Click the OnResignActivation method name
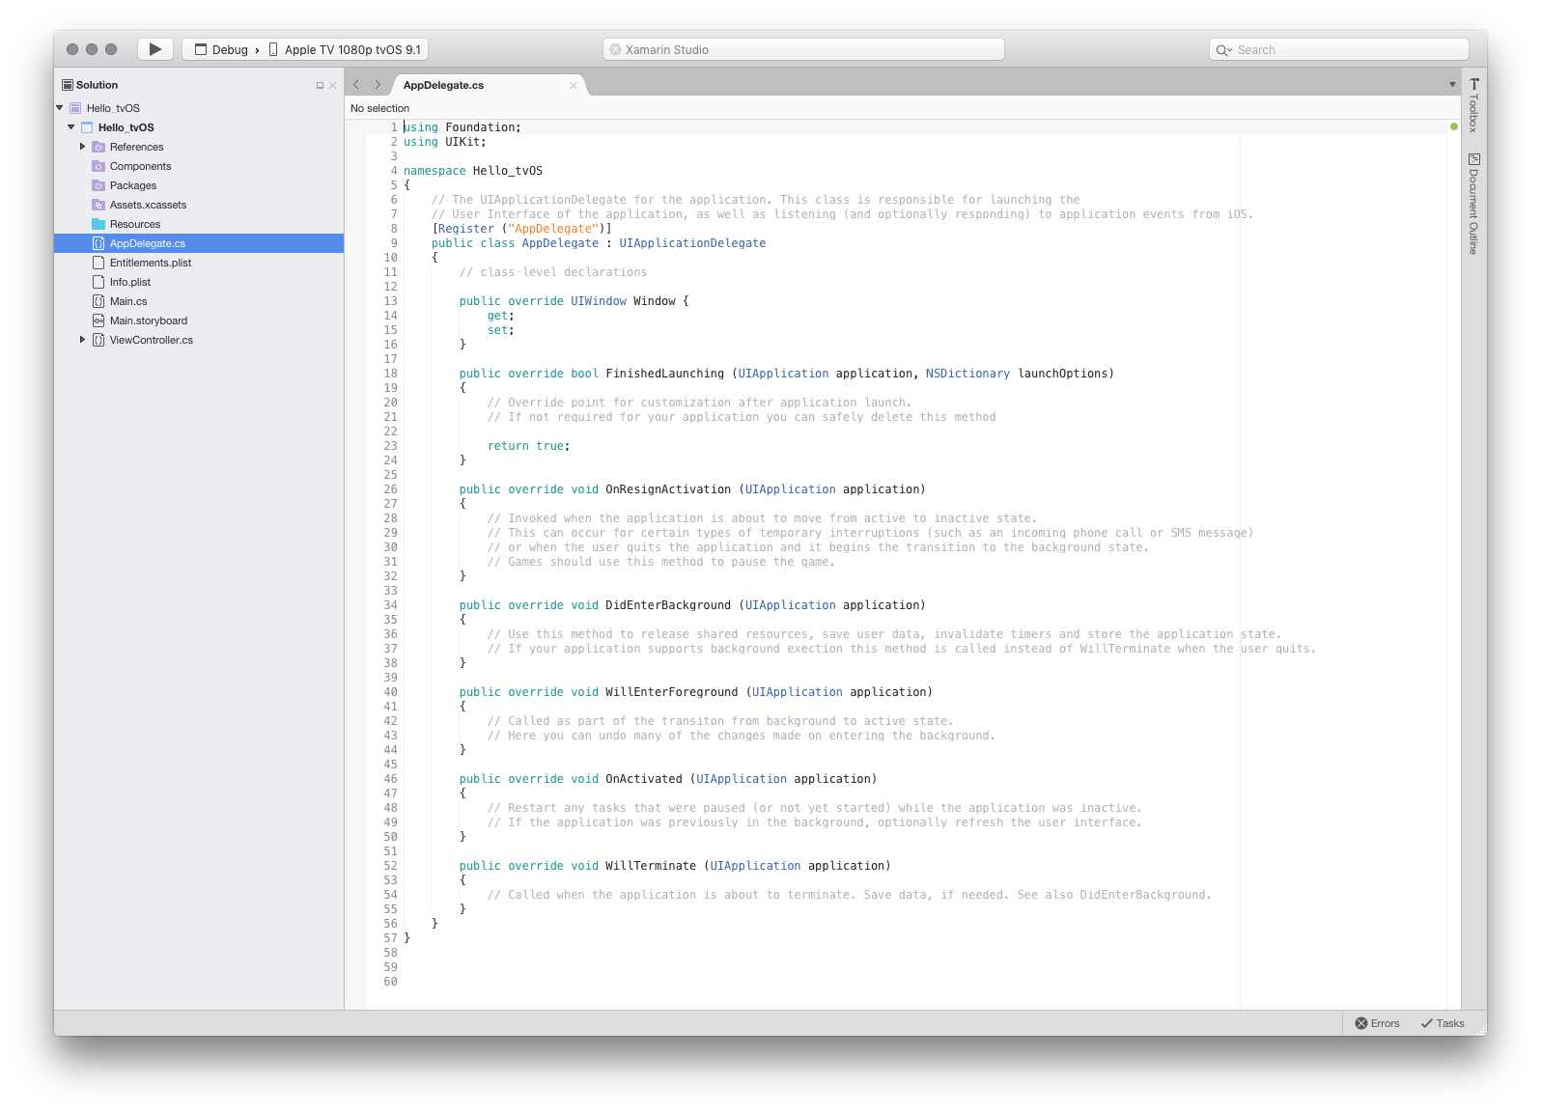 pos(668,489)
